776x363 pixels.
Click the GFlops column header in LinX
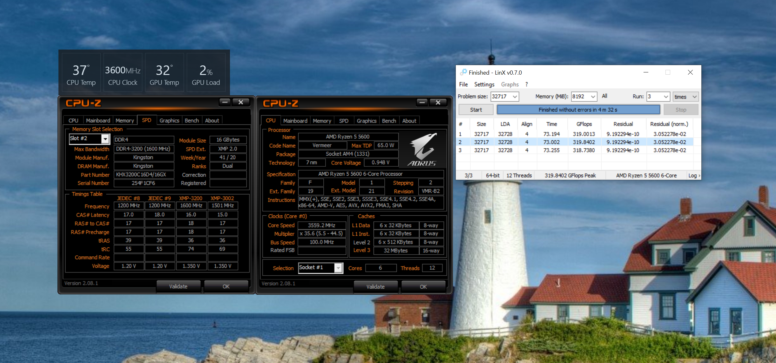tap(584, 124)
